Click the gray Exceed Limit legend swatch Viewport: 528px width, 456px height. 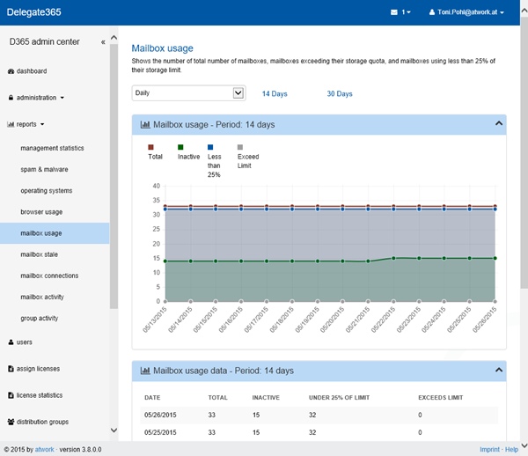[x=241, y=148]
